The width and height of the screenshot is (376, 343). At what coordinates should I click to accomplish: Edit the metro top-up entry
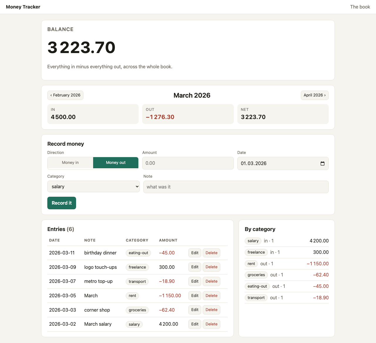(x=195, y=281)
